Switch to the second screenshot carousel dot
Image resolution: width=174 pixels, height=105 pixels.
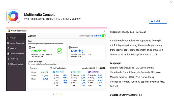tap(57, 94)
